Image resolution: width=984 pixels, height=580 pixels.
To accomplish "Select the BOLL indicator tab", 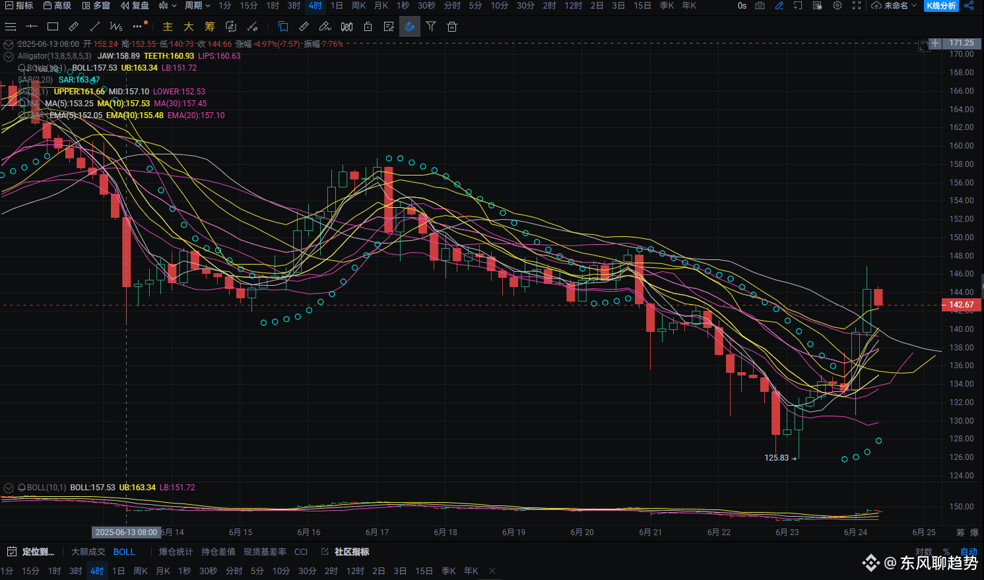I will click(x=124, y=552).
